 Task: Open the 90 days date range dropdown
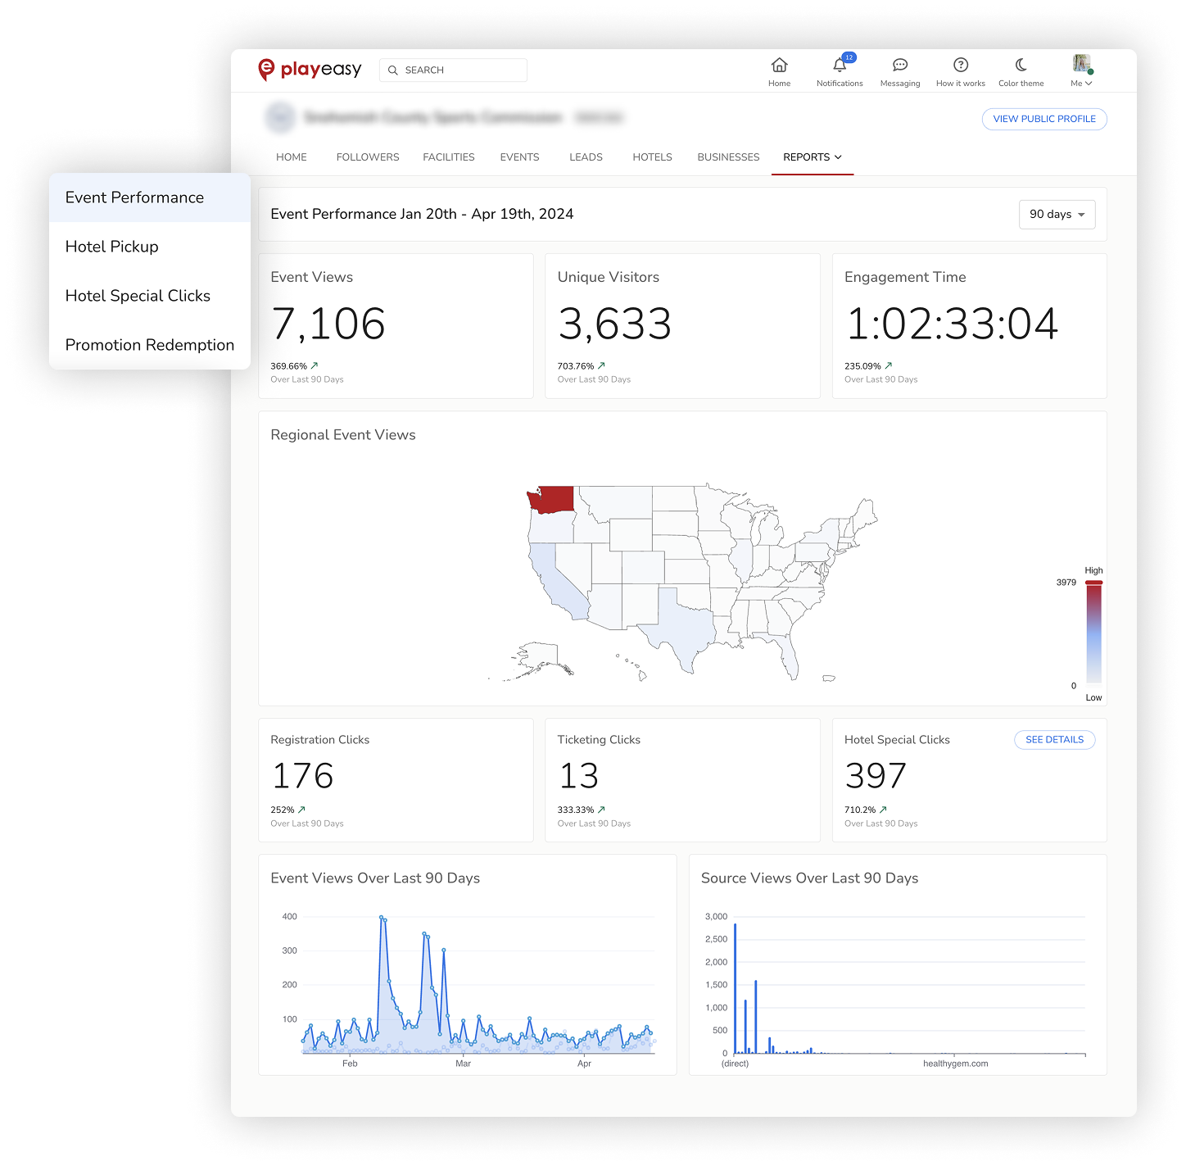[1057, 214]
